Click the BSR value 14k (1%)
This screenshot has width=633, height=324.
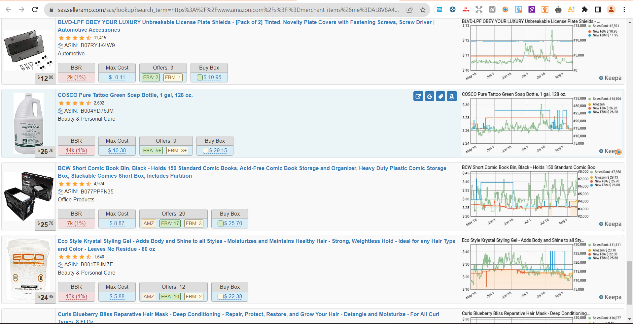coord(76,150)
